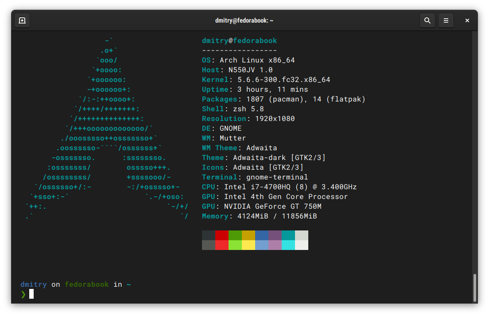Click the CPU: Intel i7-4700HQ line
The height and width of the screenshot is (316, 489).
(279, 187)
